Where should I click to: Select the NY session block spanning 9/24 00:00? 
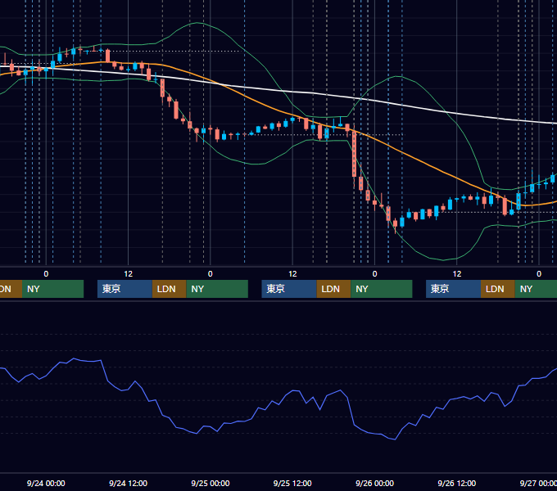(x=52, y=289)
